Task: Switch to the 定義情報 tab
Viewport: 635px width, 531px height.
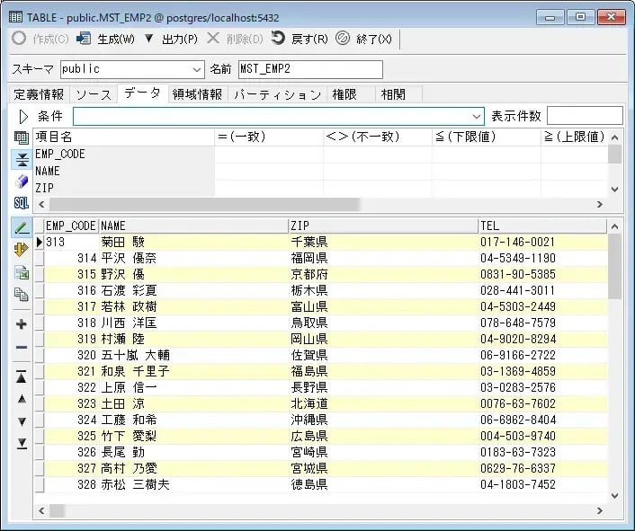Action: [38, 94]
